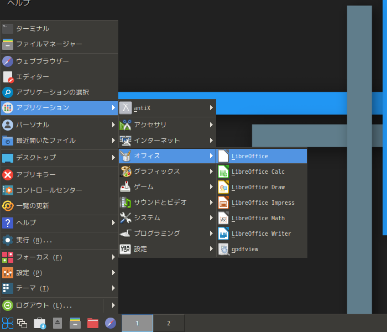Click the Internet monitor icon
Image resolution: width=387 pixels, height=332 pixels.
125,141
